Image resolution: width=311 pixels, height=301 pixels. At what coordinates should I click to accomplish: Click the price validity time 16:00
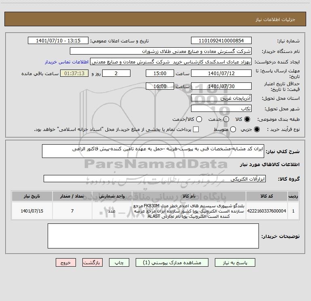tap(160, 86)
